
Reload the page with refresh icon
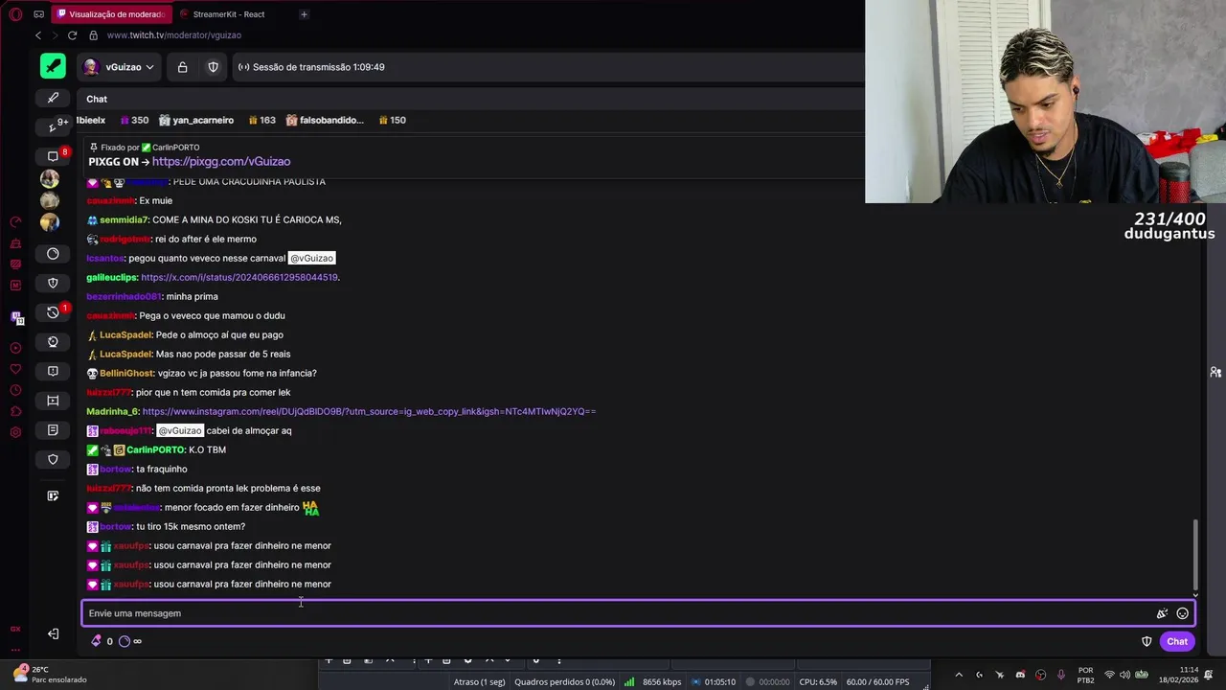[x=72, y=35]
